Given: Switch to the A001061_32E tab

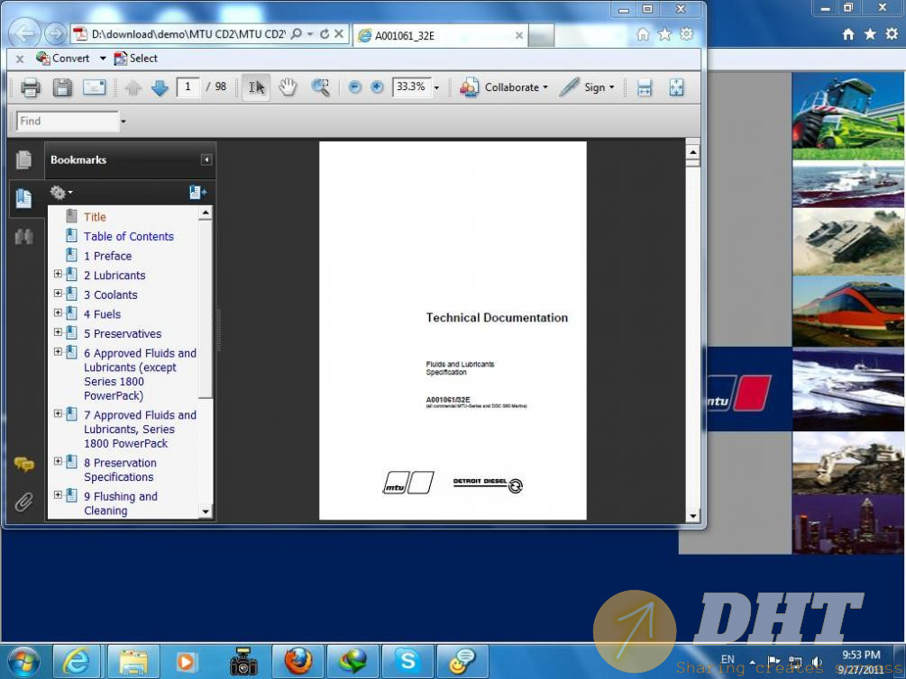Looking at the screenshot, I should coord(439,36).
